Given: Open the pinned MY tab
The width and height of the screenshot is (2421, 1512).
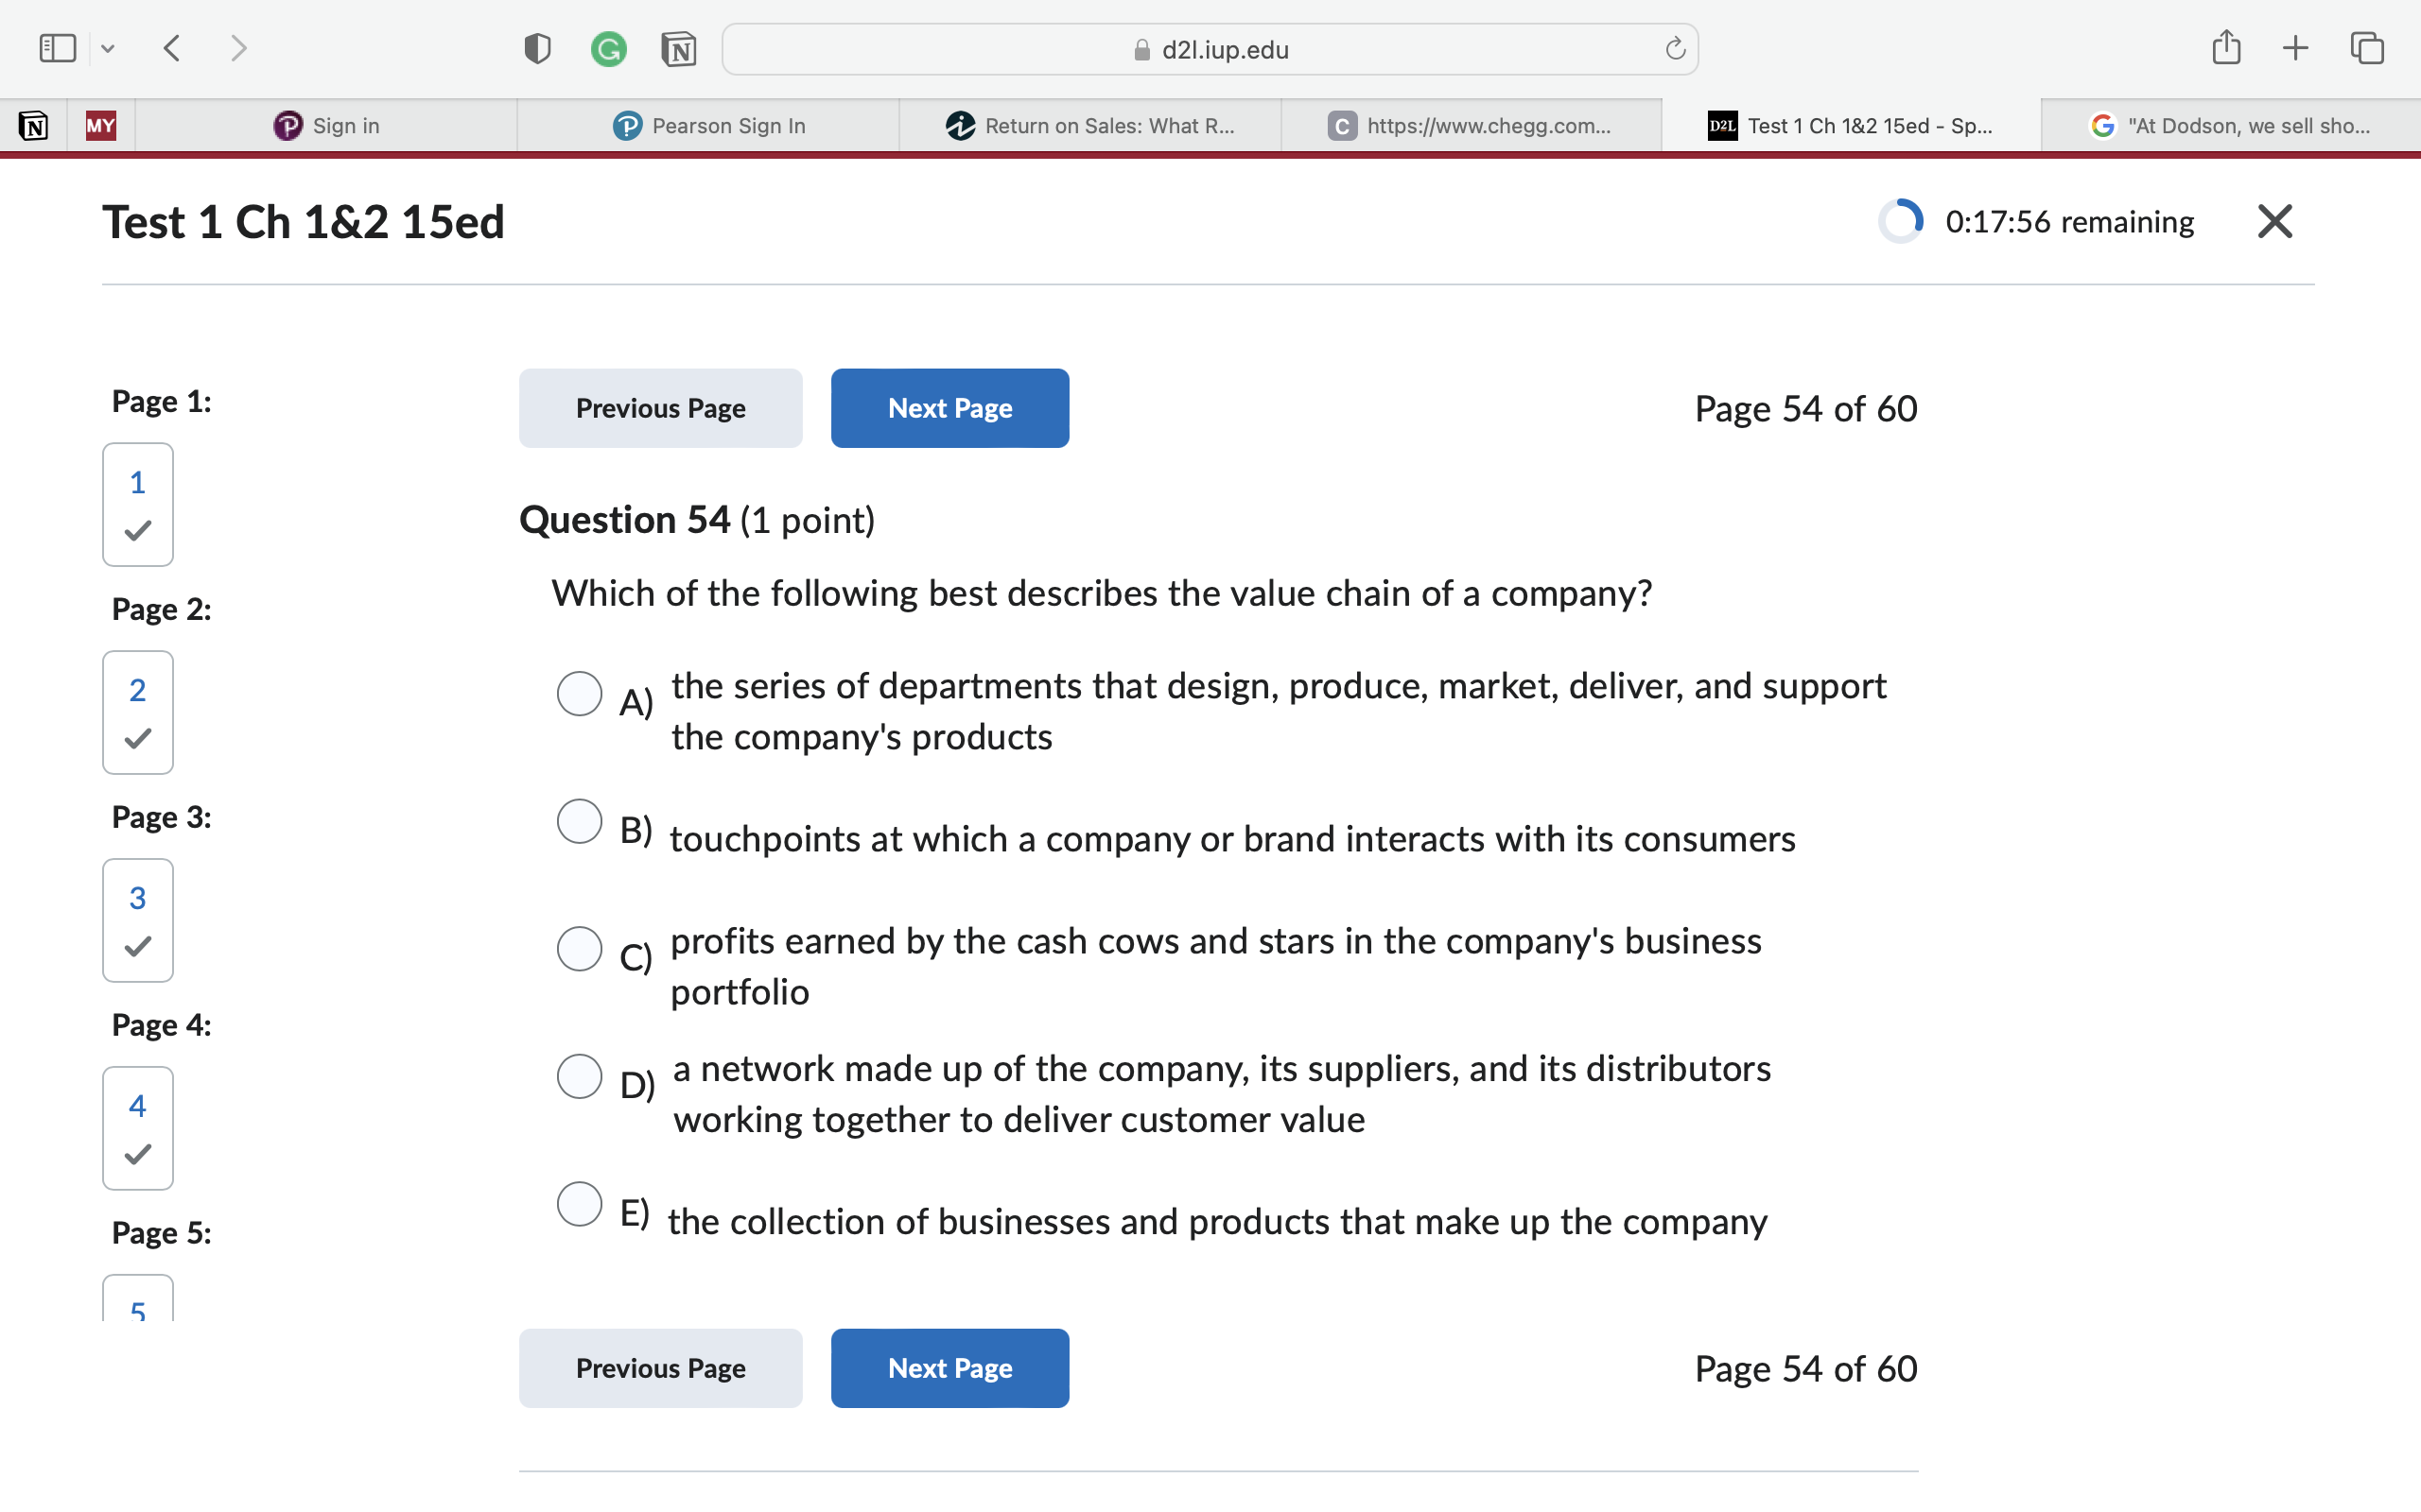Looking at the screenshot, I should point(101,126).
